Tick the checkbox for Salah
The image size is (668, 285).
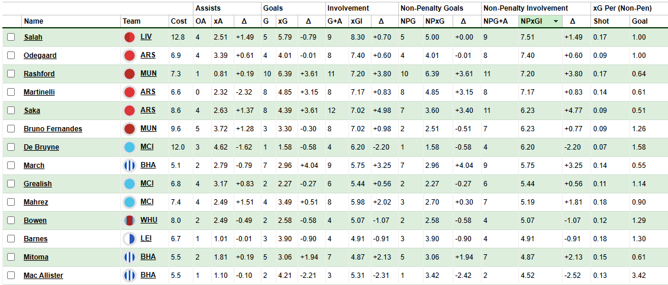click(11, 37)
